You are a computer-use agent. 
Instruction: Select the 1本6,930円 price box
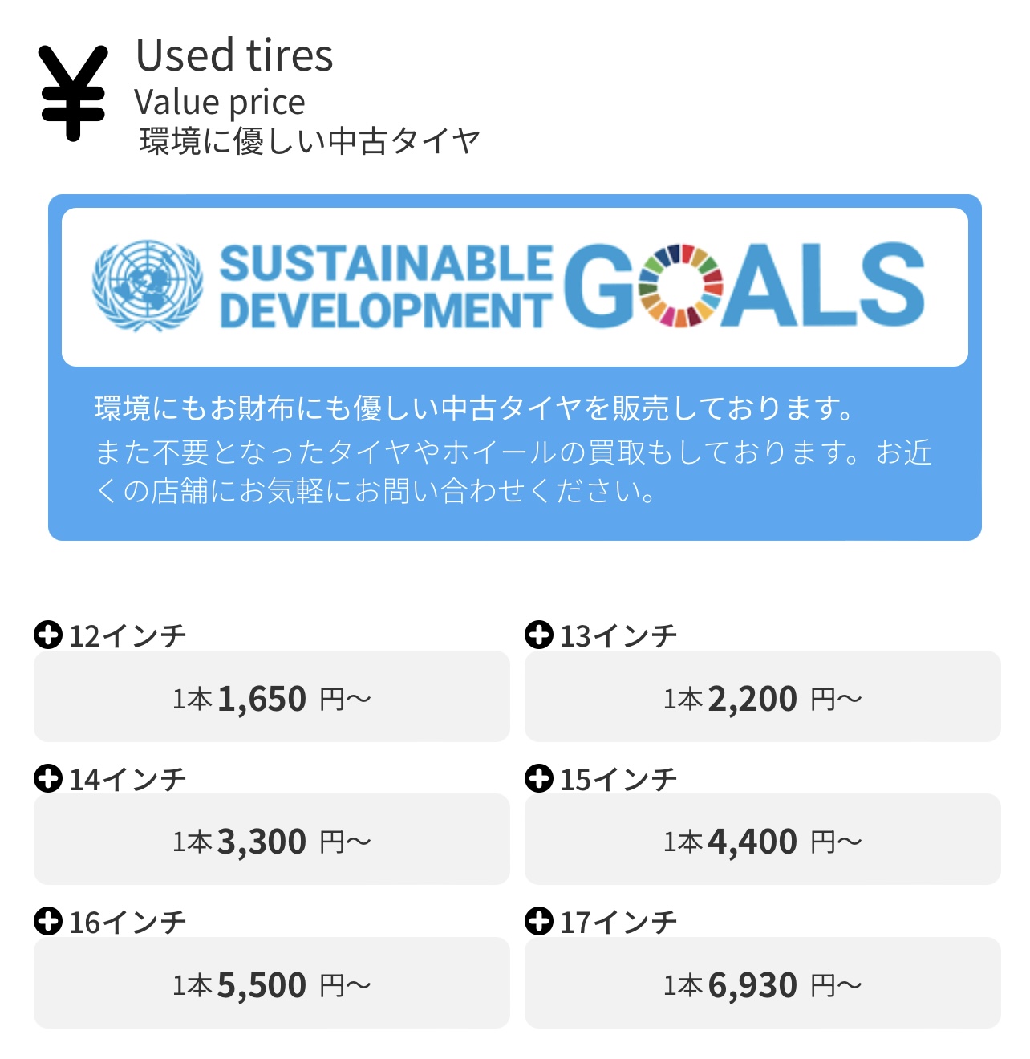point(763,983)
